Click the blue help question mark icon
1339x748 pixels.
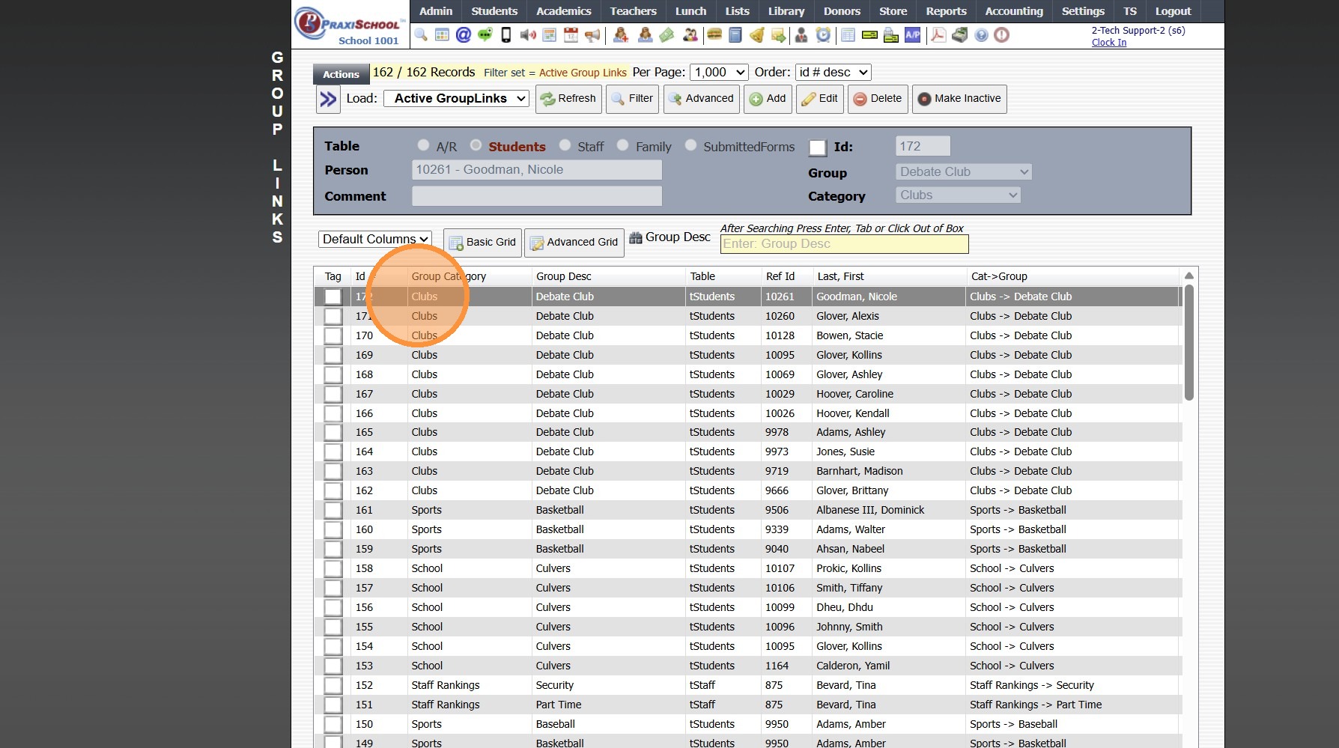coord(981,35)
